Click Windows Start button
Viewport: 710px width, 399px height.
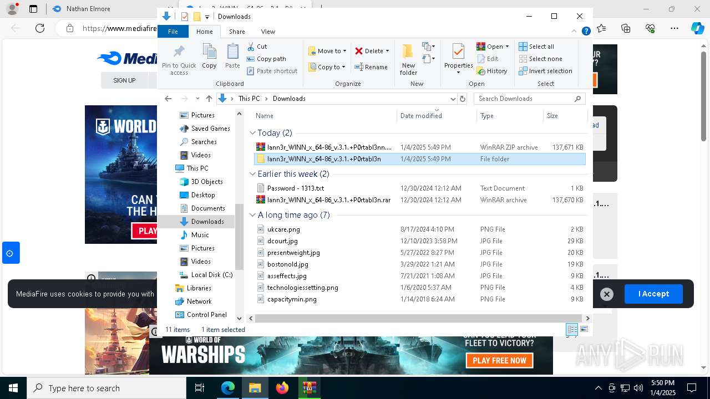click(13, 388)
